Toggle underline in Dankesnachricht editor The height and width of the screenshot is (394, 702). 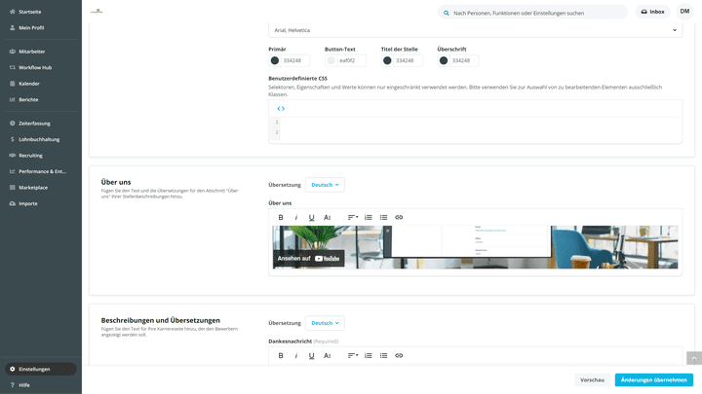311,356
